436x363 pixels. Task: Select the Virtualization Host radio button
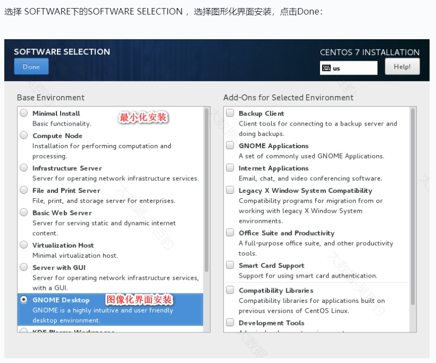click(24, 245)
